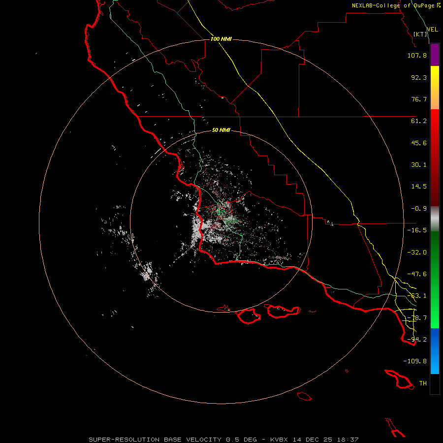The image size is (443, 443).
Task: Click the VEL legend title
Action: (432, 29)
